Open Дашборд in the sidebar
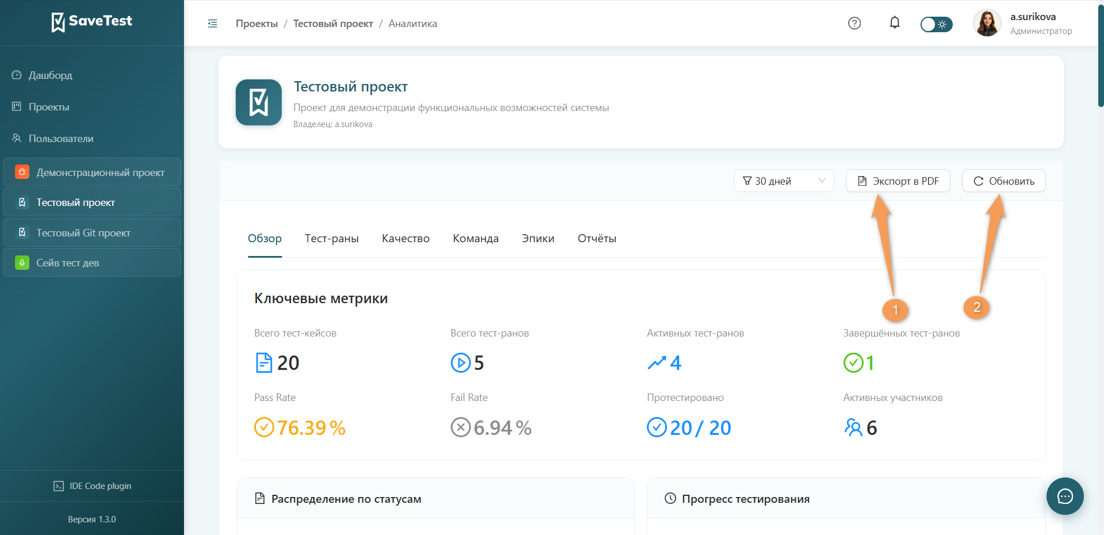Screen dimensions: 1104x535 (92, 75)
